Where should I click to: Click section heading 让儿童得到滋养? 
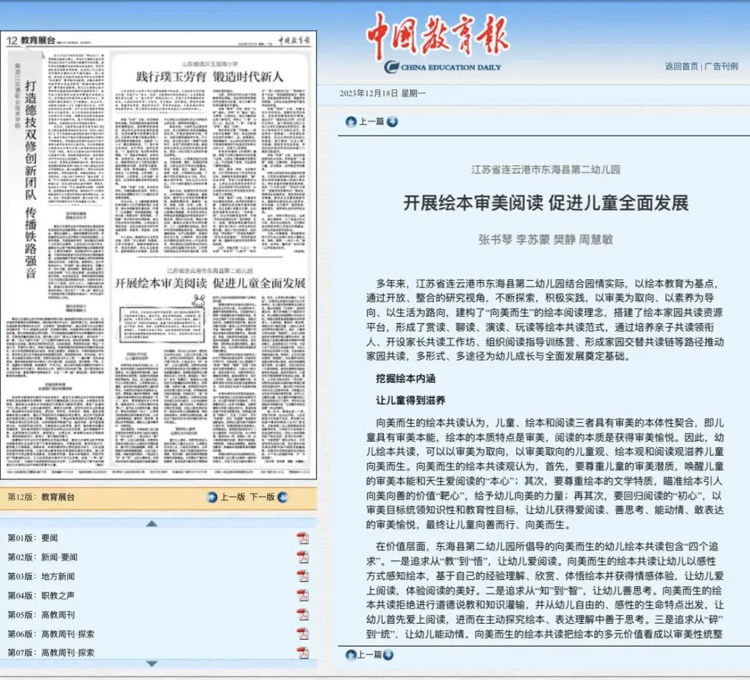(x=410, y=401)
